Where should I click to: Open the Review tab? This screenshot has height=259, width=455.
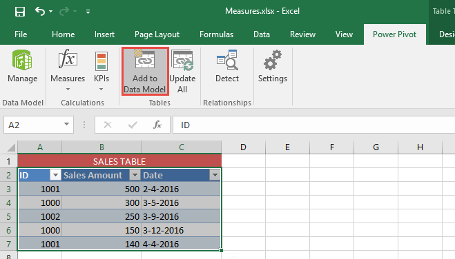(302, 34)
